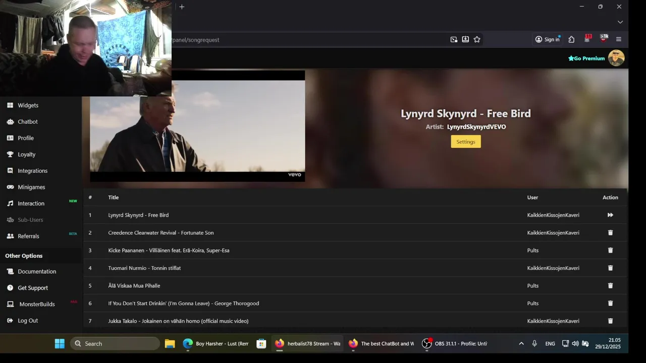Open File Explorer from the taskbar

pyautogui.click(x=170, y=343)
